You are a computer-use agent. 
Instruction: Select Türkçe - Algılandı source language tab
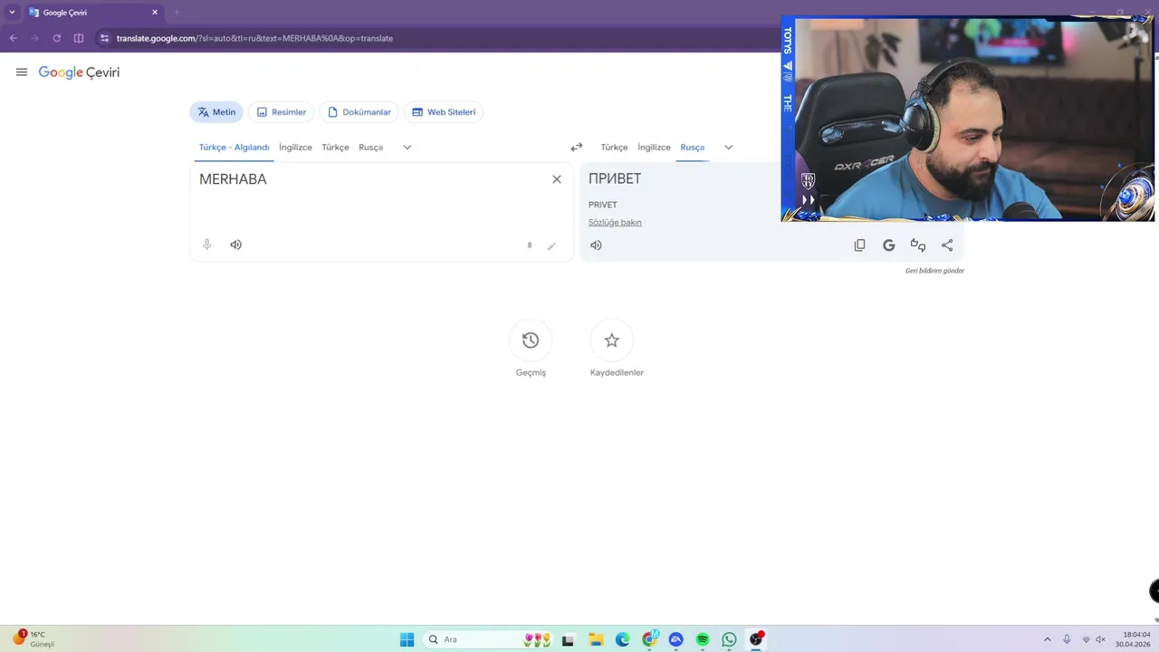pyautogui.click(x=234, y=148)
